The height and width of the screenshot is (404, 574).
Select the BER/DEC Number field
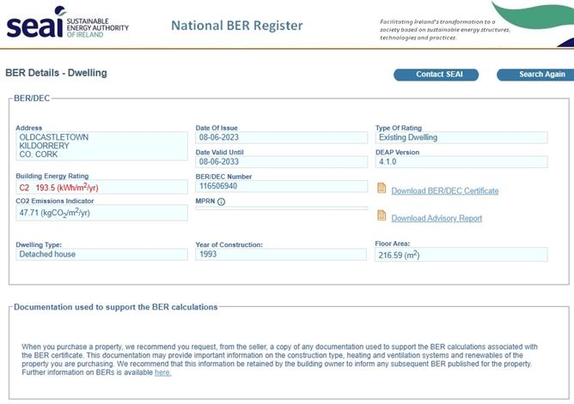(x=282, y=186)
